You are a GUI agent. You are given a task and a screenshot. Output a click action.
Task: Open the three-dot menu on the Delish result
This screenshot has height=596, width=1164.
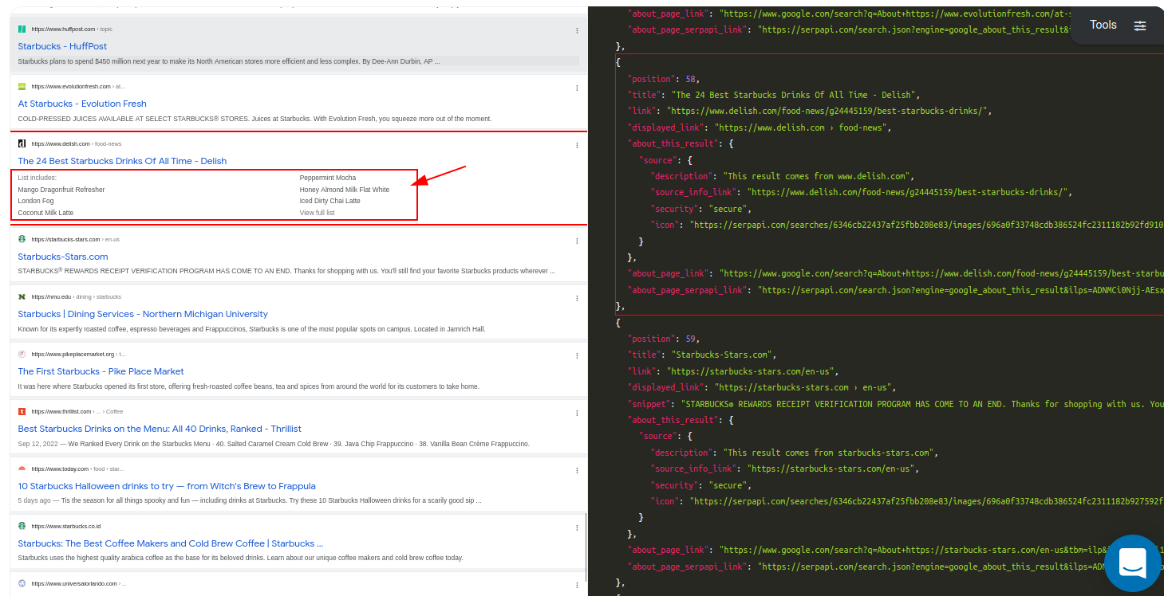click(577, 145)
